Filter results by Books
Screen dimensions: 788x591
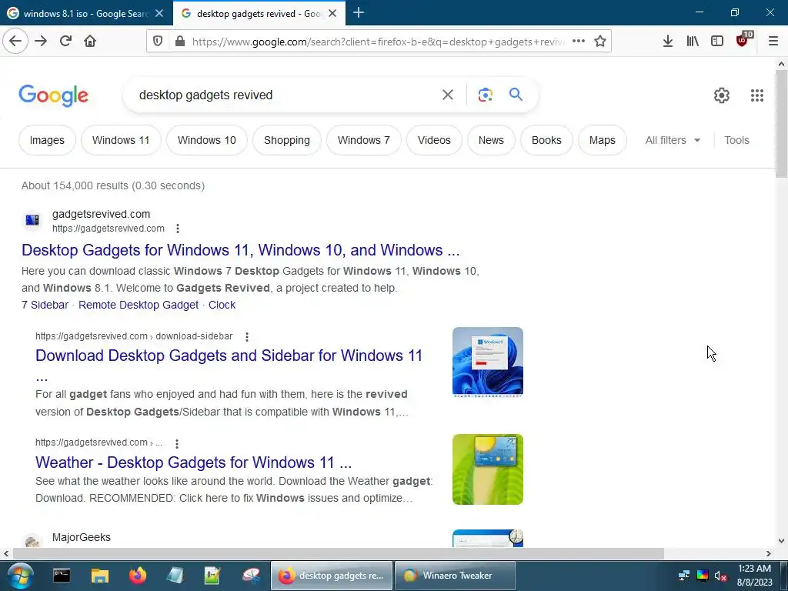click(x=546, y=140)
